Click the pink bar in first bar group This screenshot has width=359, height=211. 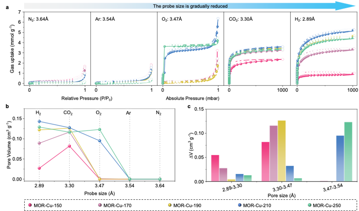(215, 168)
